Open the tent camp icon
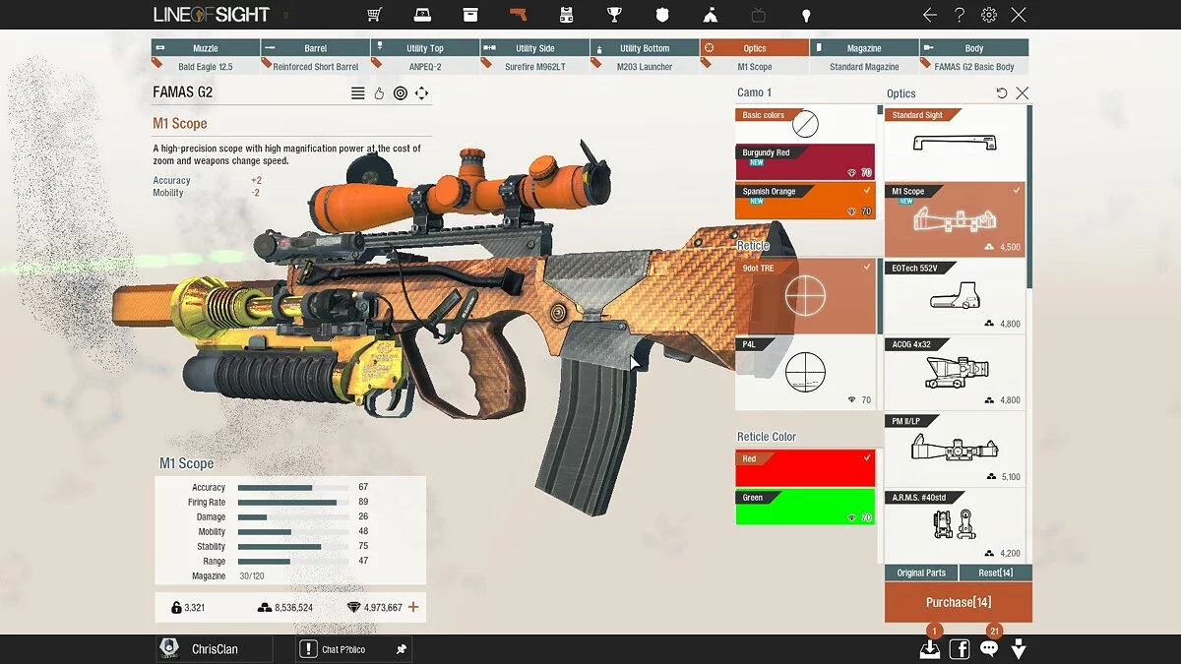 (710, 15)
